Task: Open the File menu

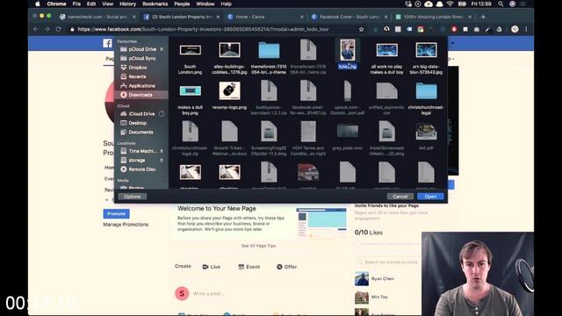Action: pyautogui.click(x=76, y=4)
